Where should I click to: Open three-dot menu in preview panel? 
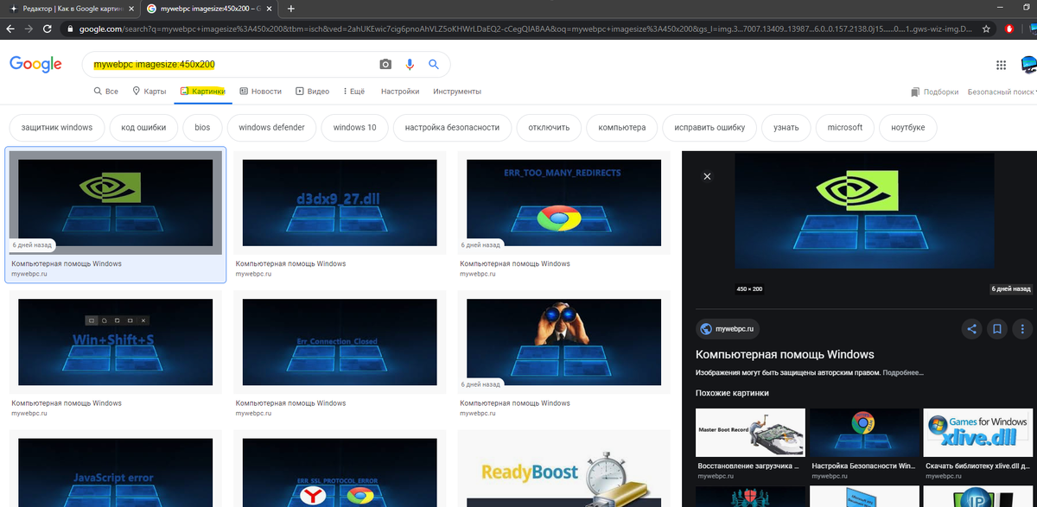click(1021, 328)
